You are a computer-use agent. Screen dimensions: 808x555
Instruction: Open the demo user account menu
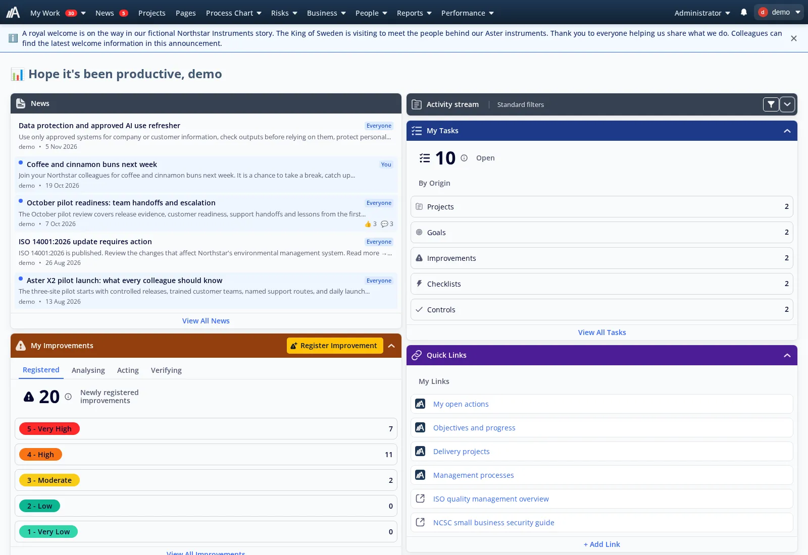coord(779,12)
